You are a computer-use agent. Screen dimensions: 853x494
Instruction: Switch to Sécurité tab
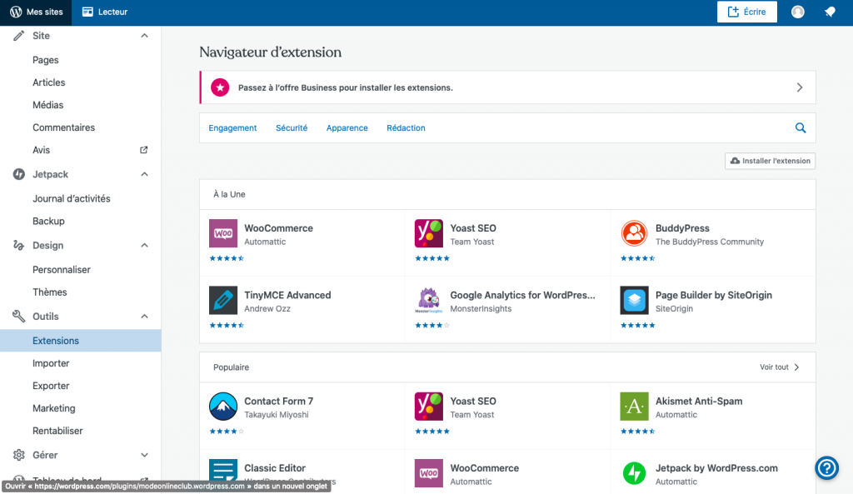tap(292, 127)
